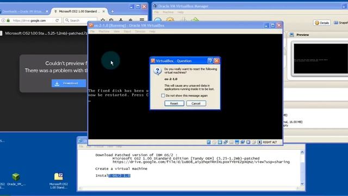Click the VM preview thumbnail in the Manager
This screenshot has width=348, height=196.
click(x=321, y=58)
